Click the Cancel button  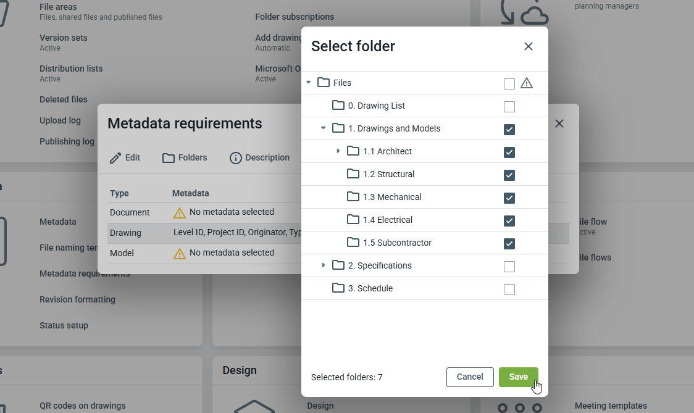click(x=470, y=377)
